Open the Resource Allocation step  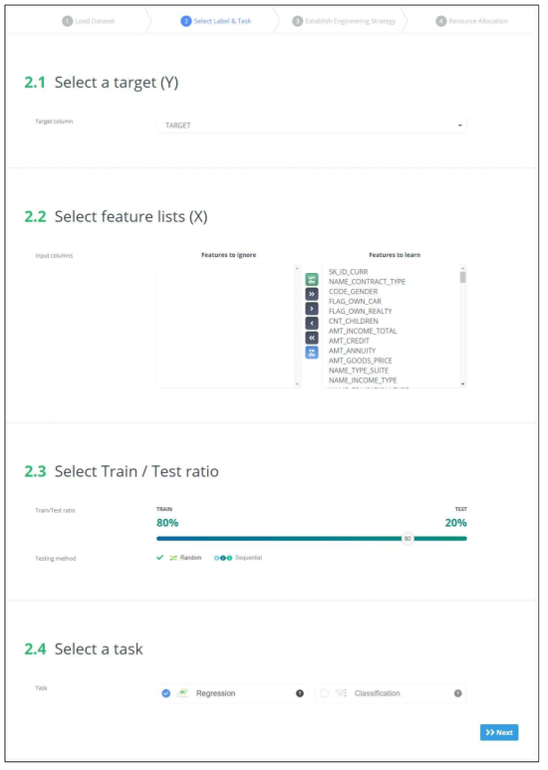[472, 21]
